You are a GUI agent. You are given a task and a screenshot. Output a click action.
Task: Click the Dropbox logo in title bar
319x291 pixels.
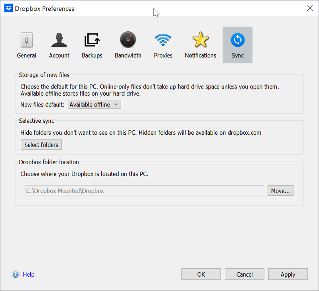click(8, 8)
